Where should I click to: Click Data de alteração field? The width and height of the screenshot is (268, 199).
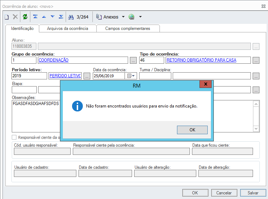(226, 173)
